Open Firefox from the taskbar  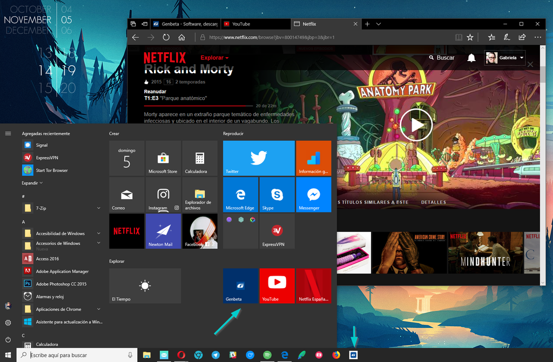(336, 355)
